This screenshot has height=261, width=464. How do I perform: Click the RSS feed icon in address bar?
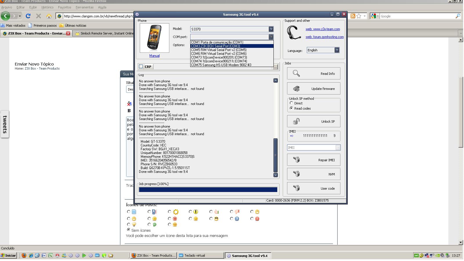click(353, 16)
